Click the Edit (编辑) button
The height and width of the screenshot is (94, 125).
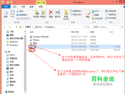[95, 15]
